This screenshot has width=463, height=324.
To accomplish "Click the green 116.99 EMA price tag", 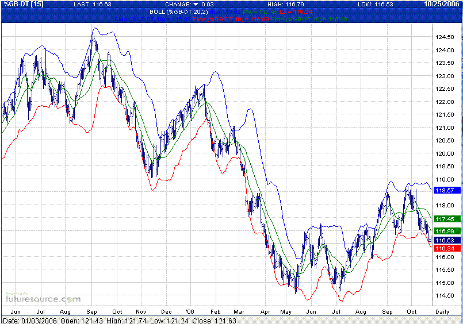I will coord(447,231).
